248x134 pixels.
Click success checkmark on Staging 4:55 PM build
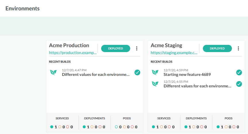(239, 84)
